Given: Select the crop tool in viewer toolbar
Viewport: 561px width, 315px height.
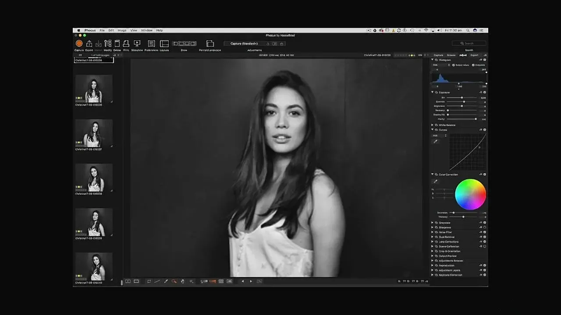Looking at the screenshot, I should click(x=149, y=281).
